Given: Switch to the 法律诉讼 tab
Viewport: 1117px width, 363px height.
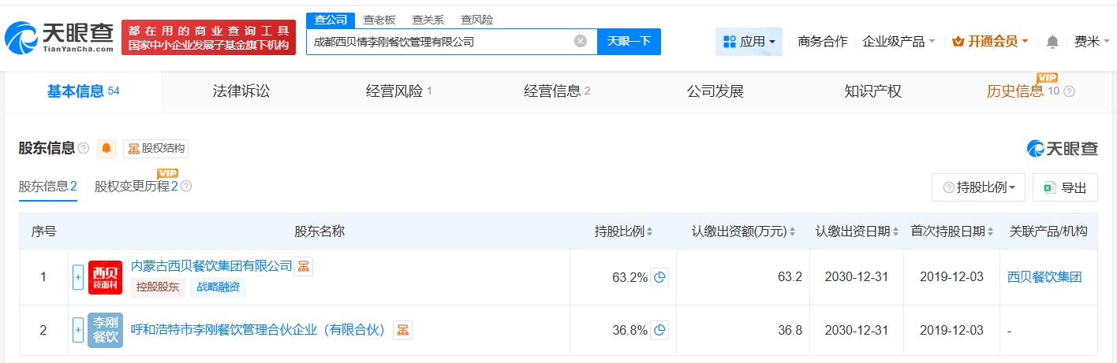Looking at the screenshot, I should (241, 91).
